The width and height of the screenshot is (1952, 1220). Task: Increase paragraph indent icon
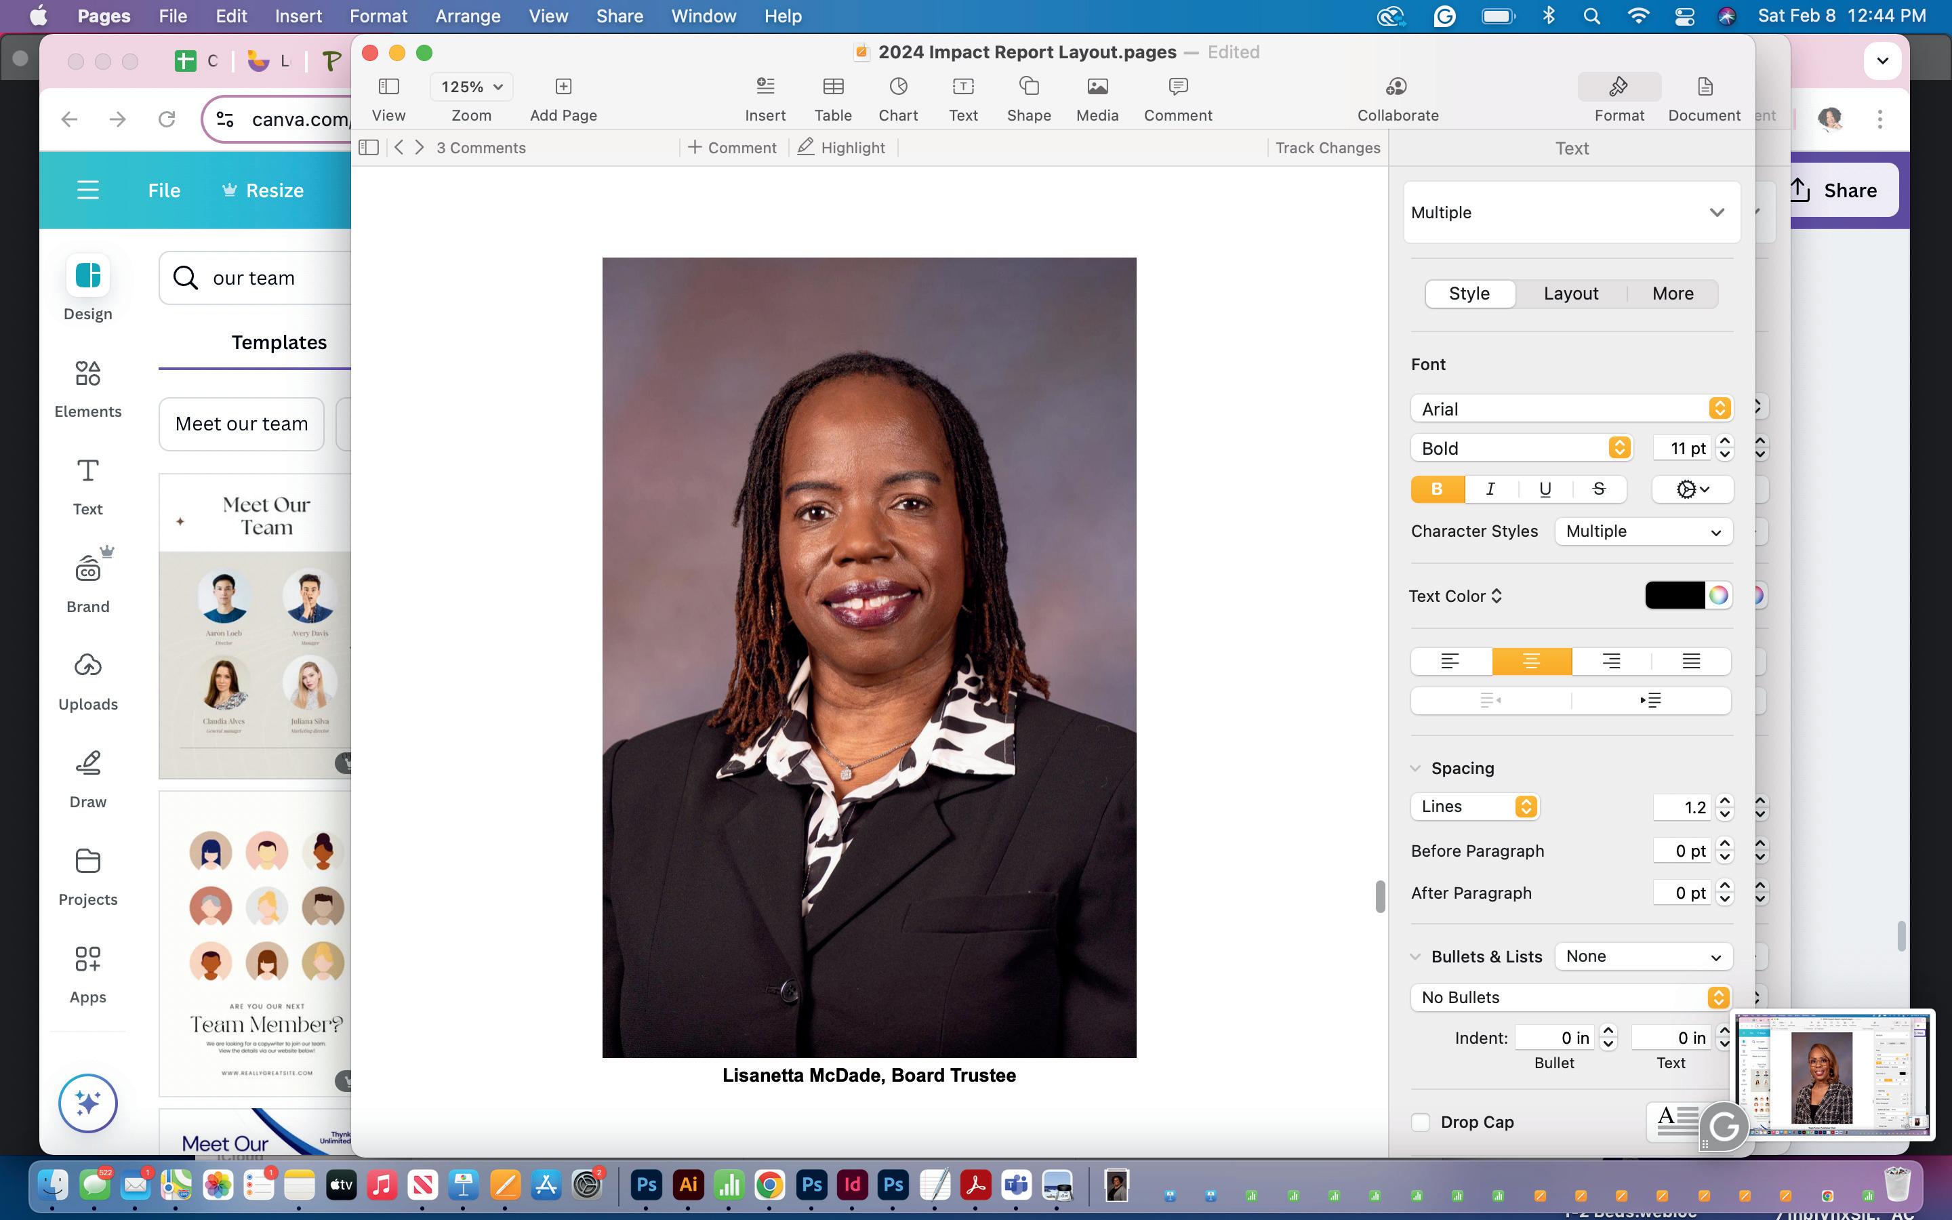pos(1650,700)
